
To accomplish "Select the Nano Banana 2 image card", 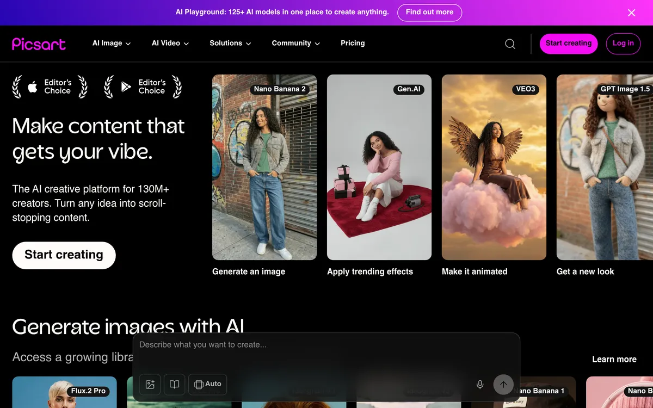I will tap(264, 167).
